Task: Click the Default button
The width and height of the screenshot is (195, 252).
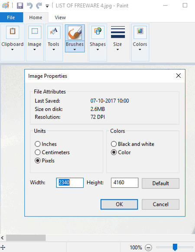Action: (160, 183)
